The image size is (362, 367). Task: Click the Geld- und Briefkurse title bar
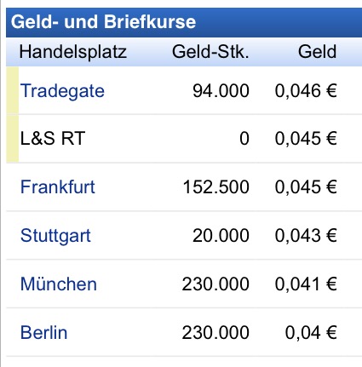184,22
